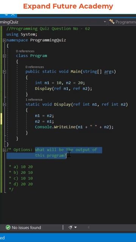
Task: Click the comment line "Programming Quiz Question No - 62"
Action: click(x=48, y=29)
